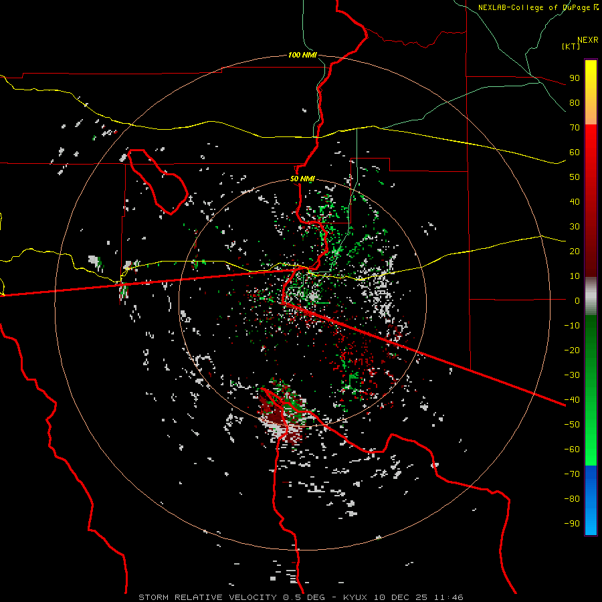Click the bright red segment of color bar
602x602 pixels.
(x=591, y=146)
